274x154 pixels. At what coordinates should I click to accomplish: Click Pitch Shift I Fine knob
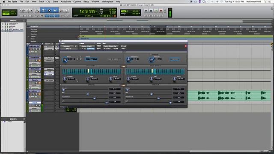(x=88, y=79)
